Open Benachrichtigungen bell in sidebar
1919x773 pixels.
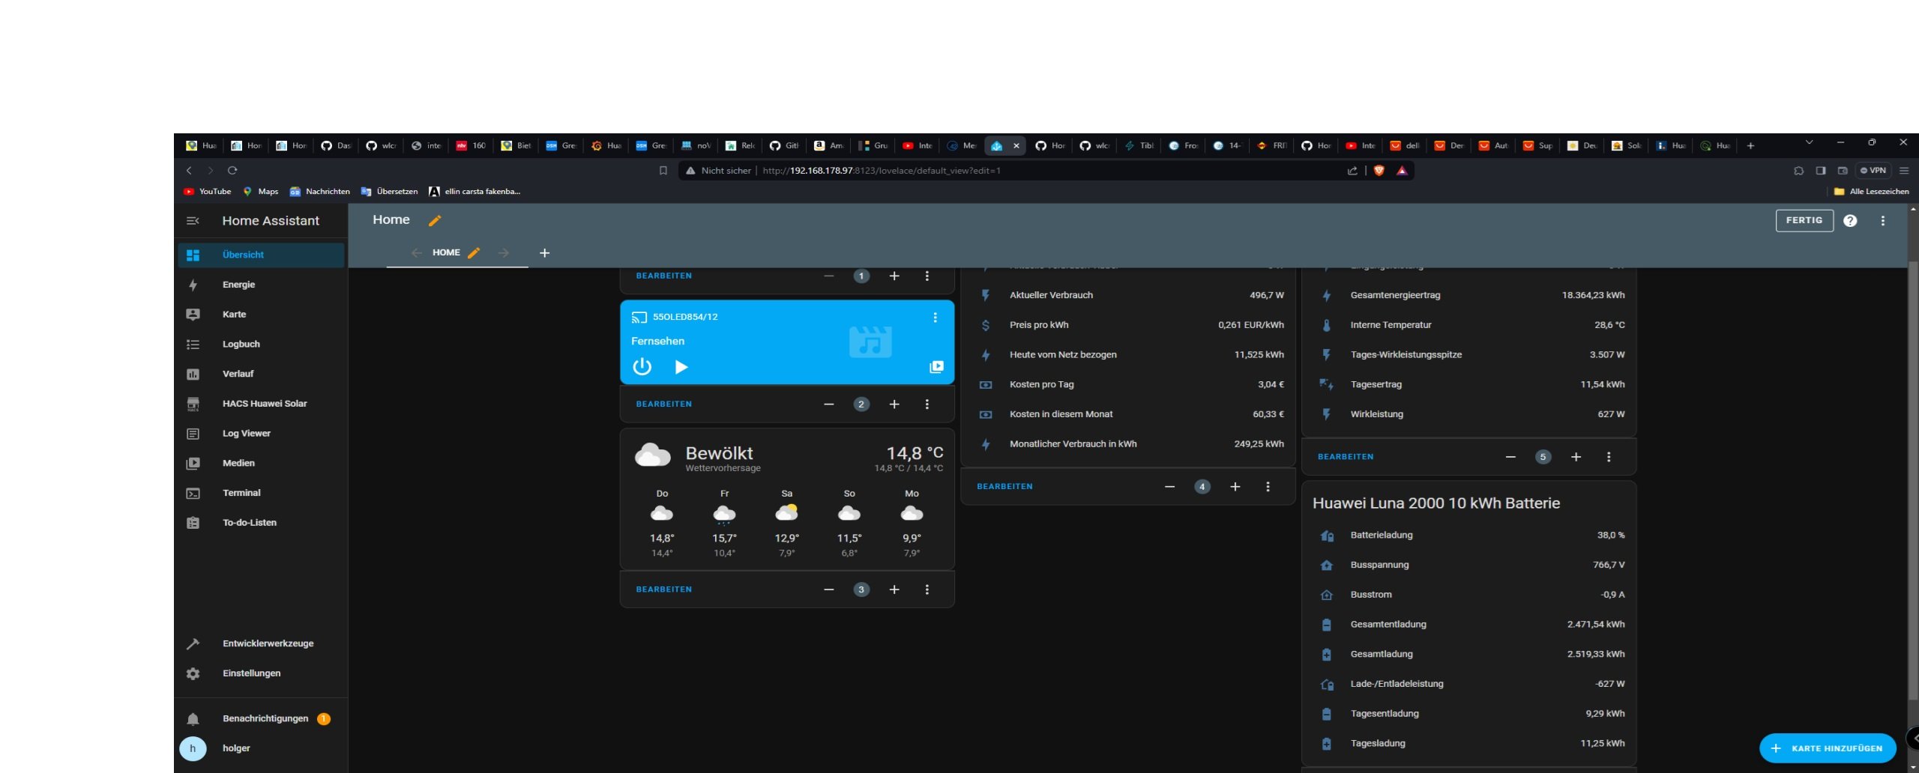point(193,719)
